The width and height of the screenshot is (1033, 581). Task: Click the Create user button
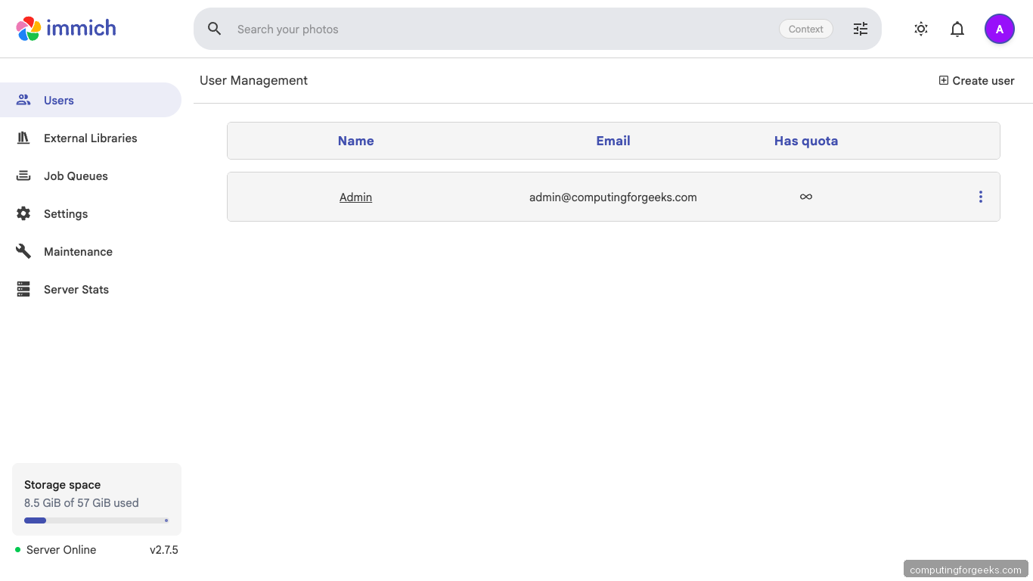pos(976,80)
